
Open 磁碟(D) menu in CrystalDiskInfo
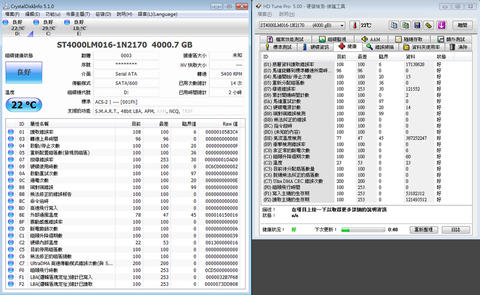point(104,14)
